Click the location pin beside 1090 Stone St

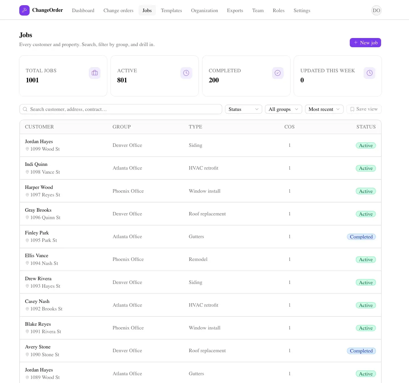(27, 354)
